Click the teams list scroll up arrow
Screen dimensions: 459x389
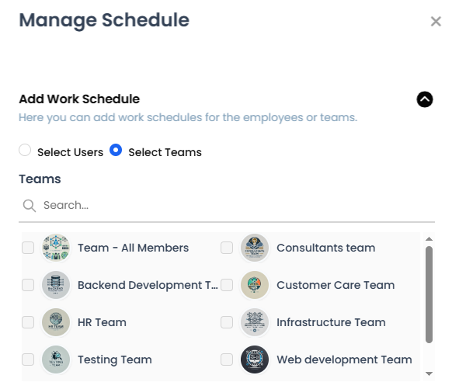click(x=429, y=239)
